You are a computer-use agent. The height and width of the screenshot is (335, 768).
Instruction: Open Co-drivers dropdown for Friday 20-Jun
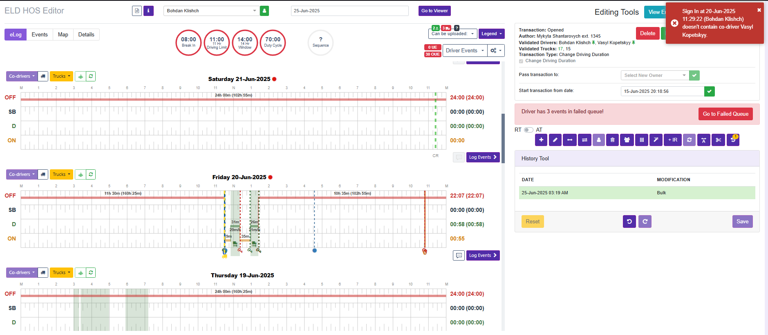tap(22, 174)
